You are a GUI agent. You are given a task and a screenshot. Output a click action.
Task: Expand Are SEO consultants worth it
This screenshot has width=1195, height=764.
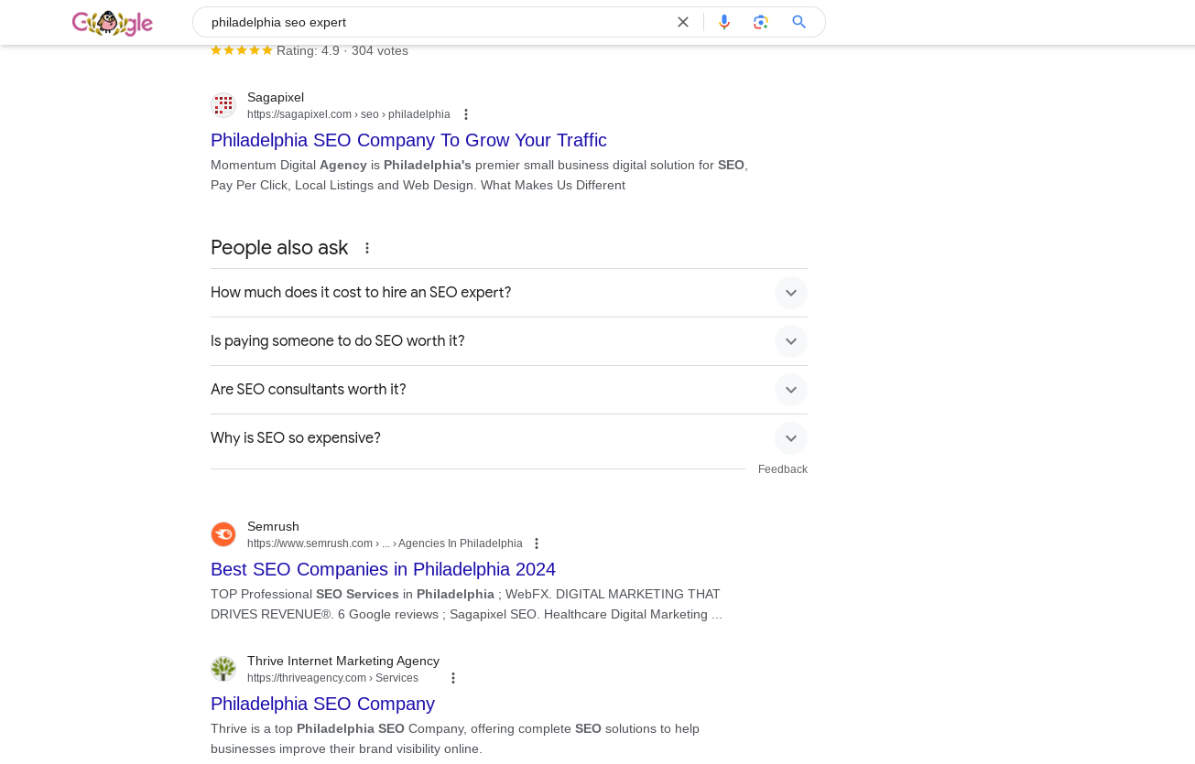click(791, 390)
